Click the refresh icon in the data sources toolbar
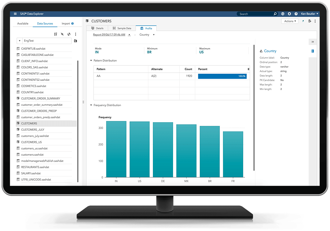330x231 pixels. pos(69,34)
